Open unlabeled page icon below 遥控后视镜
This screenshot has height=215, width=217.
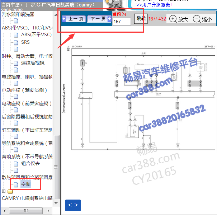tap(16, 70)
